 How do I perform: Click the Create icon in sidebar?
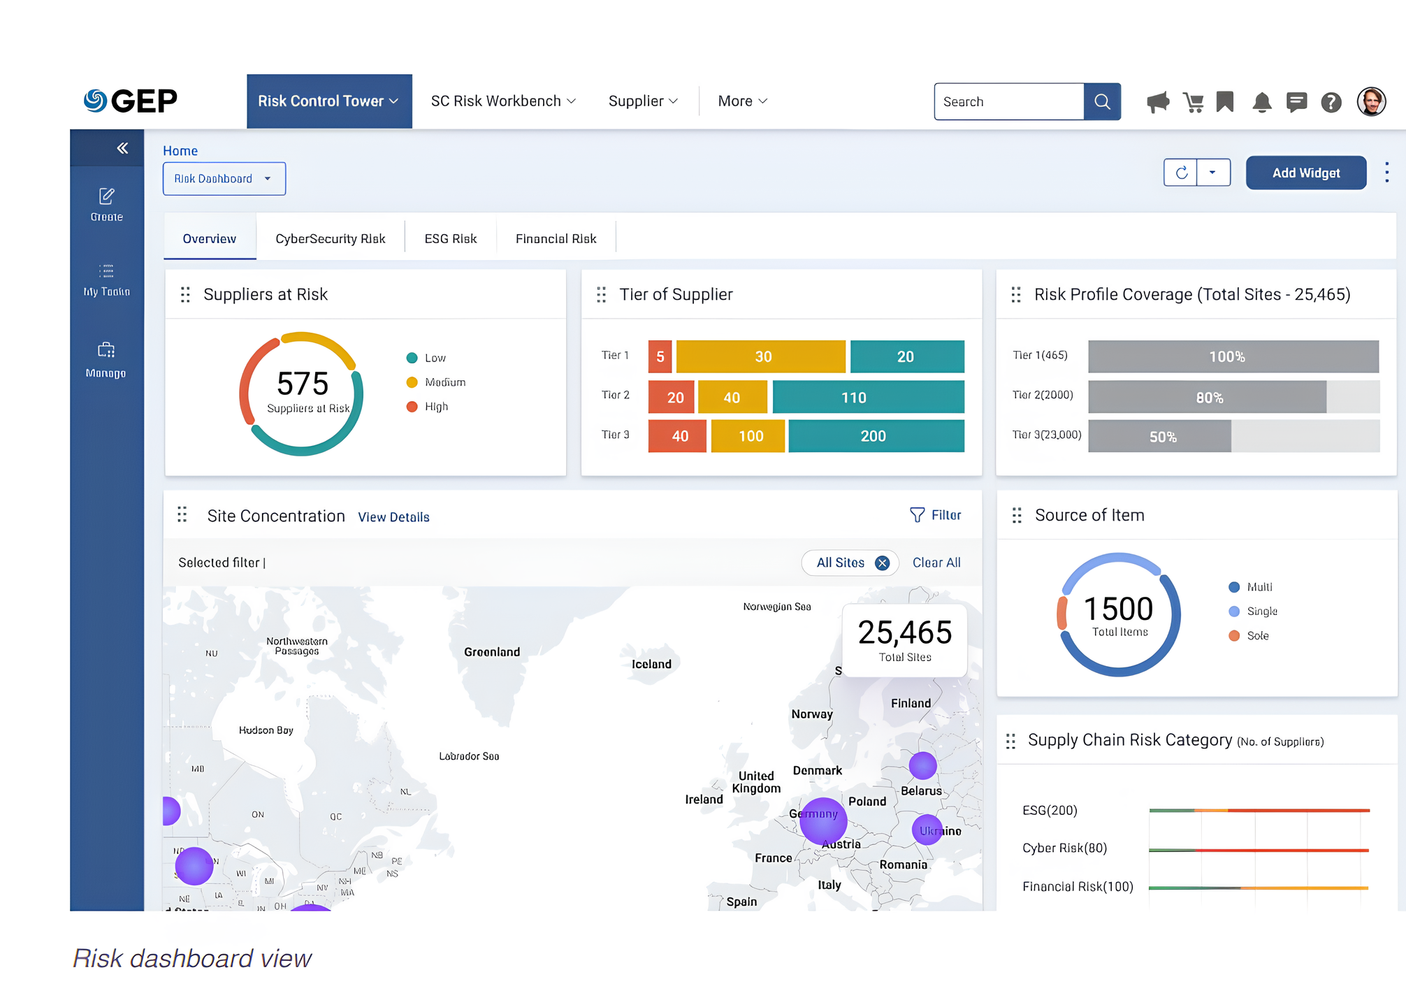(x=106, y=203)
